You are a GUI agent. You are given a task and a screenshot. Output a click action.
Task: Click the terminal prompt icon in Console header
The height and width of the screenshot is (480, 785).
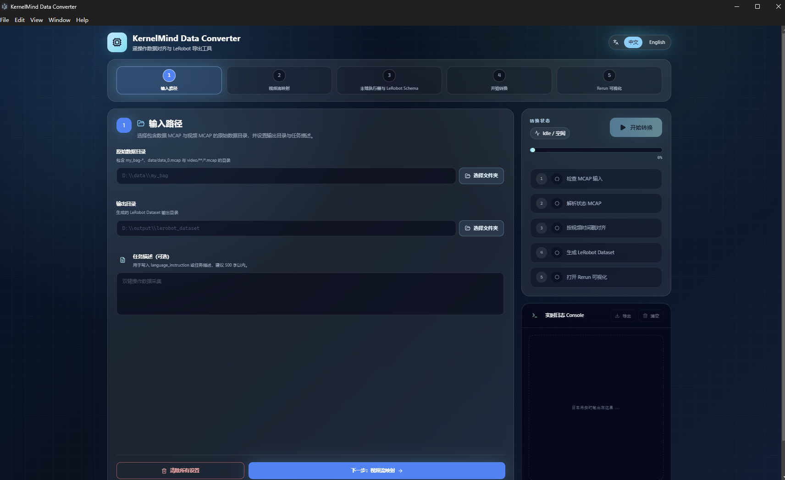[535, 315]
